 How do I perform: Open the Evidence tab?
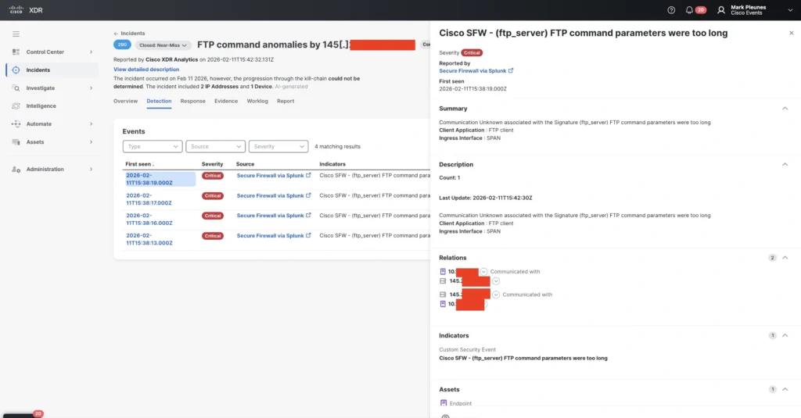(x=226, y=101)
